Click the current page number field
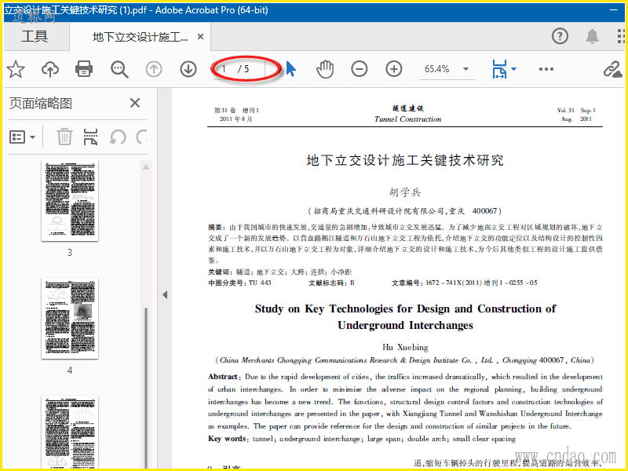The height and width of the screenshot is (471, 628). (x=225, y=69)
